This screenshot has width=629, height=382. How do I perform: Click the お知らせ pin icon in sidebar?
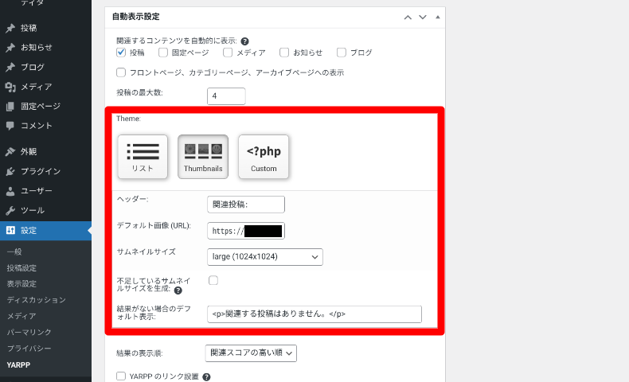(10, 48)
